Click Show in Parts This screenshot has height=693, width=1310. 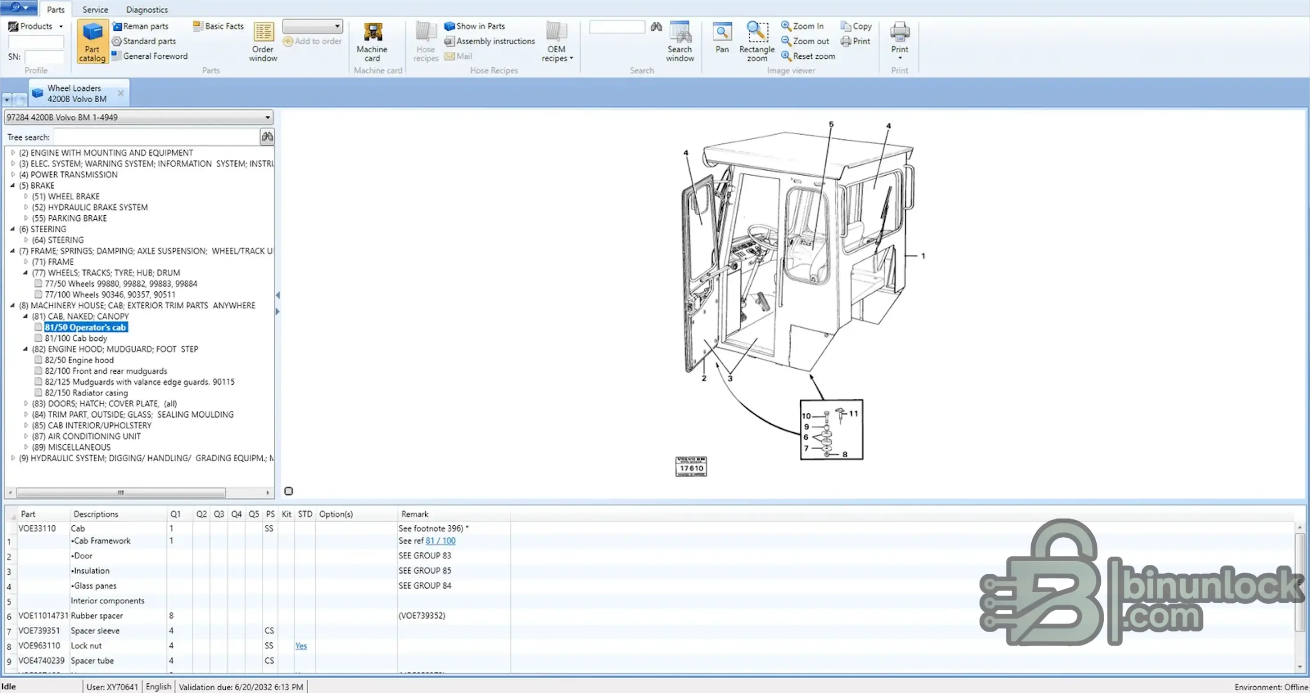pos(475,26)
